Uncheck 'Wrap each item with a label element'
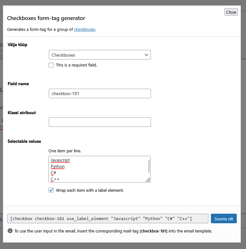This screenshot has width=246, height=249. point(51,190)
